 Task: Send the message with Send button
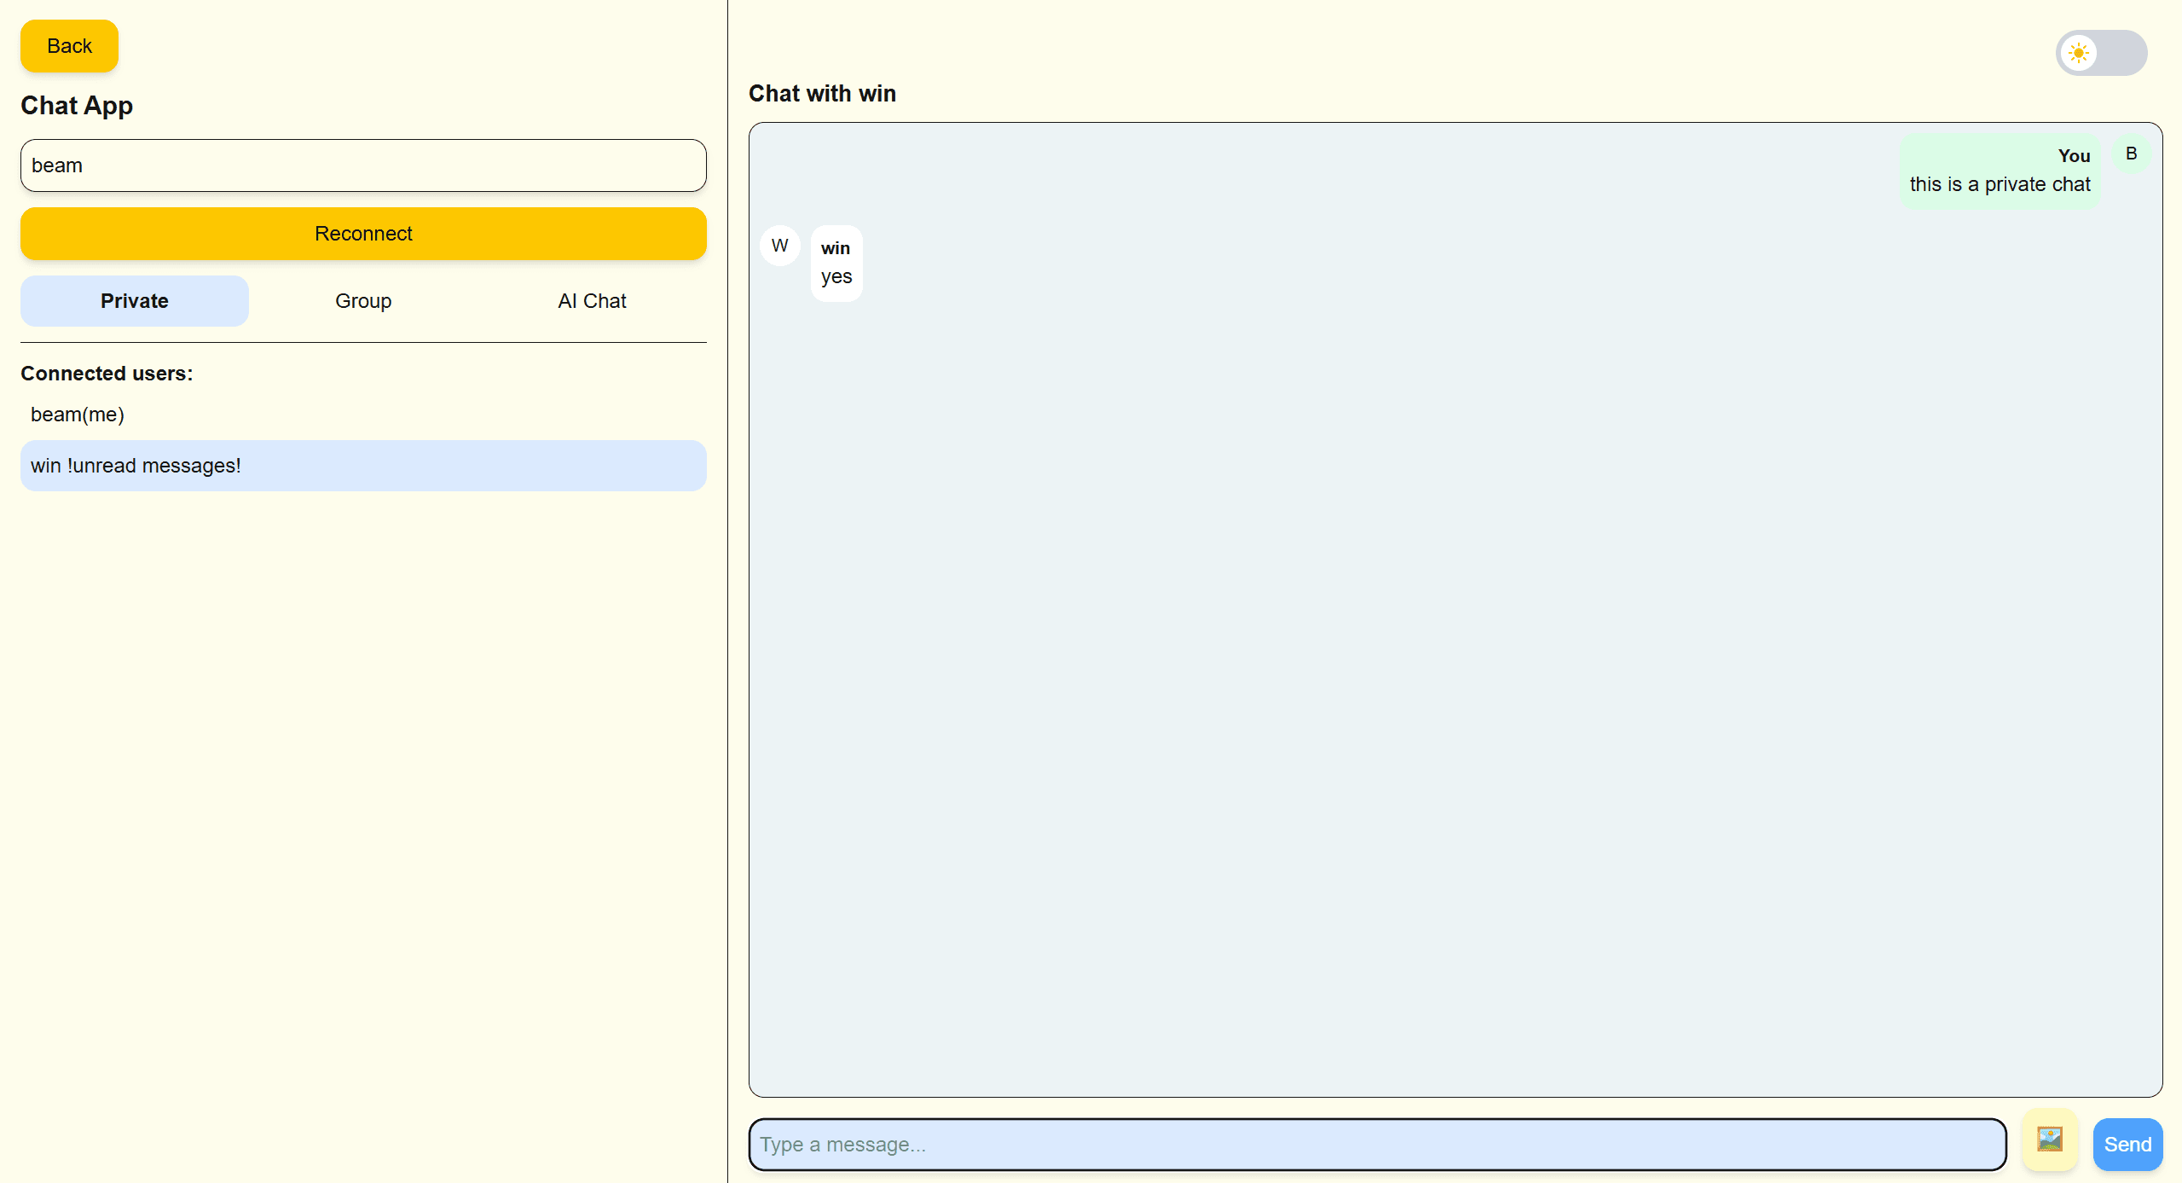(2127, 1145)
